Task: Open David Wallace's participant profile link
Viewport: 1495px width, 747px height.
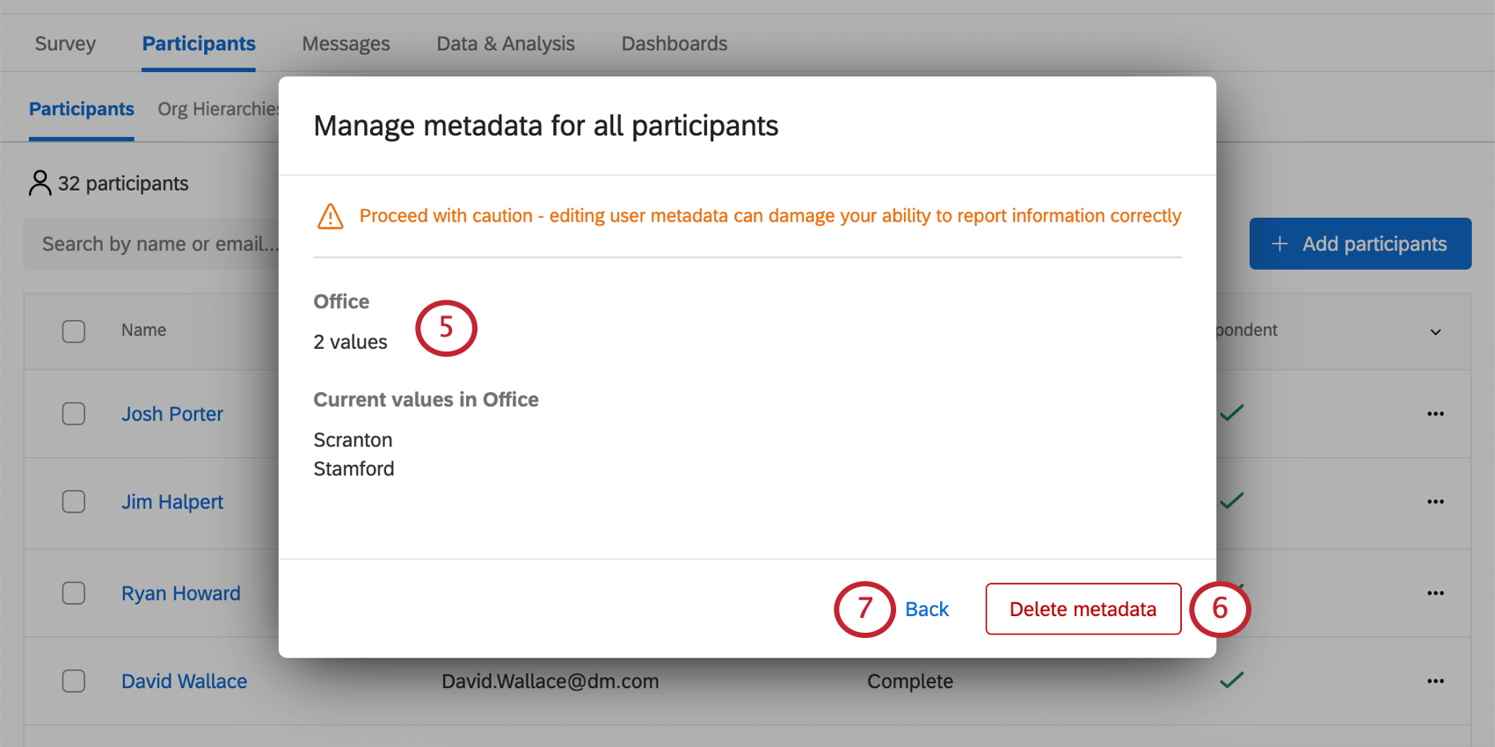Action: 184,681
